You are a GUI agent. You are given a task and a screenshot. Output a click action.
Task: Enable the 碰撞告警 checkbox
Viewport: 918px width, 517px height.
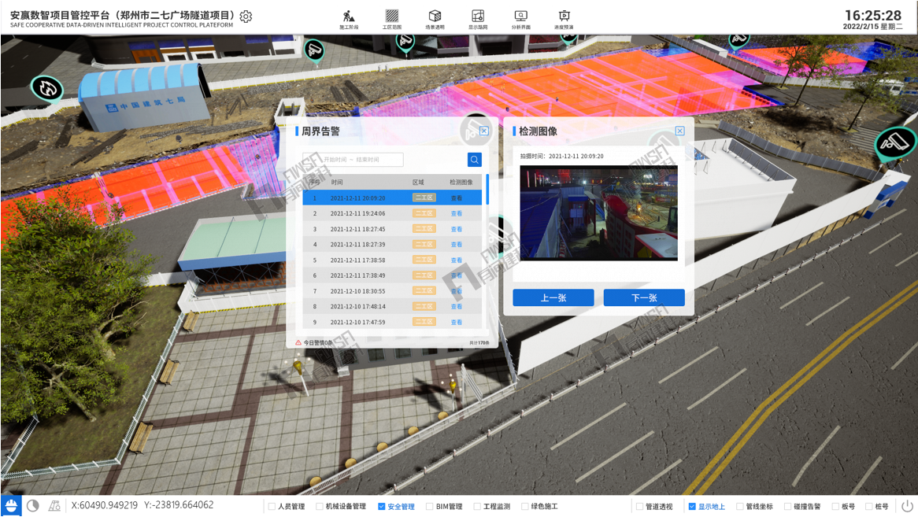coord(788,507)
